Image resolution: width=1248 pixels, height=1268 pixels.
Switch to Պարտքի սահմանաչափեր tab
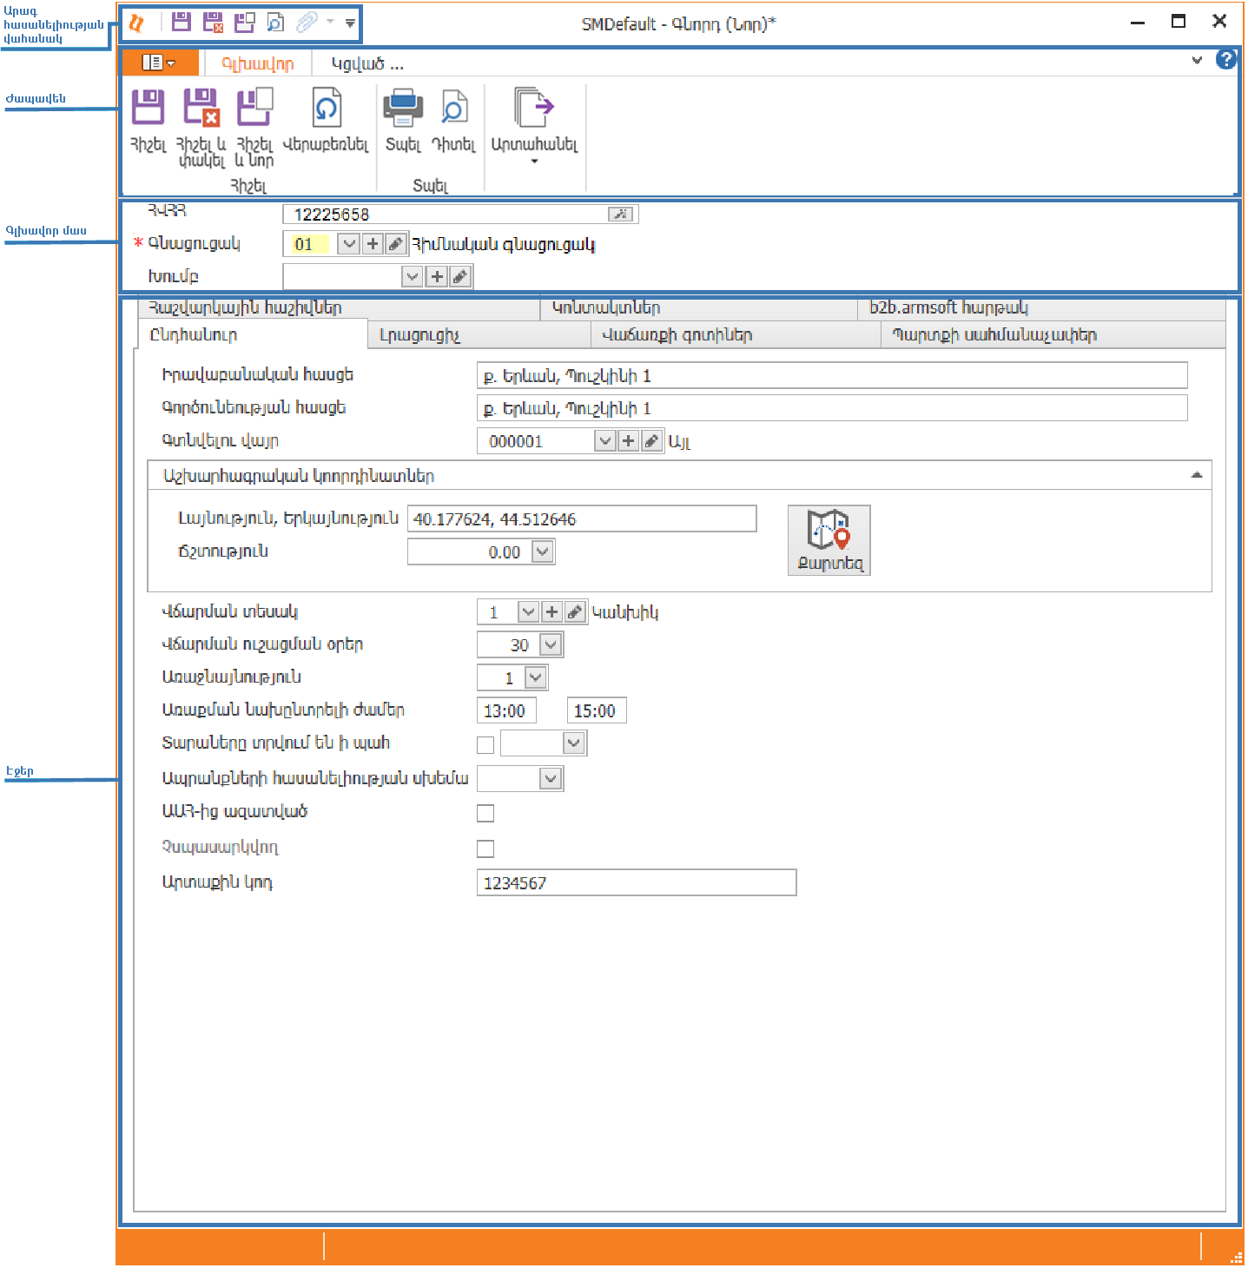point(1053,335)
